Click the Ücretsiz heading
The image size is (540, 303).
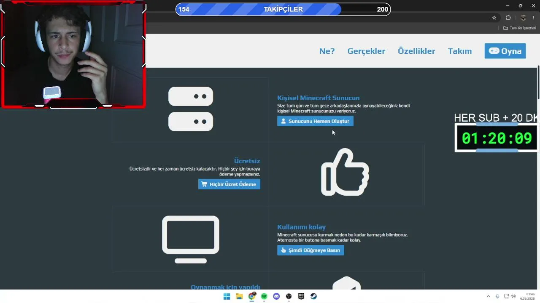[247, 161]
